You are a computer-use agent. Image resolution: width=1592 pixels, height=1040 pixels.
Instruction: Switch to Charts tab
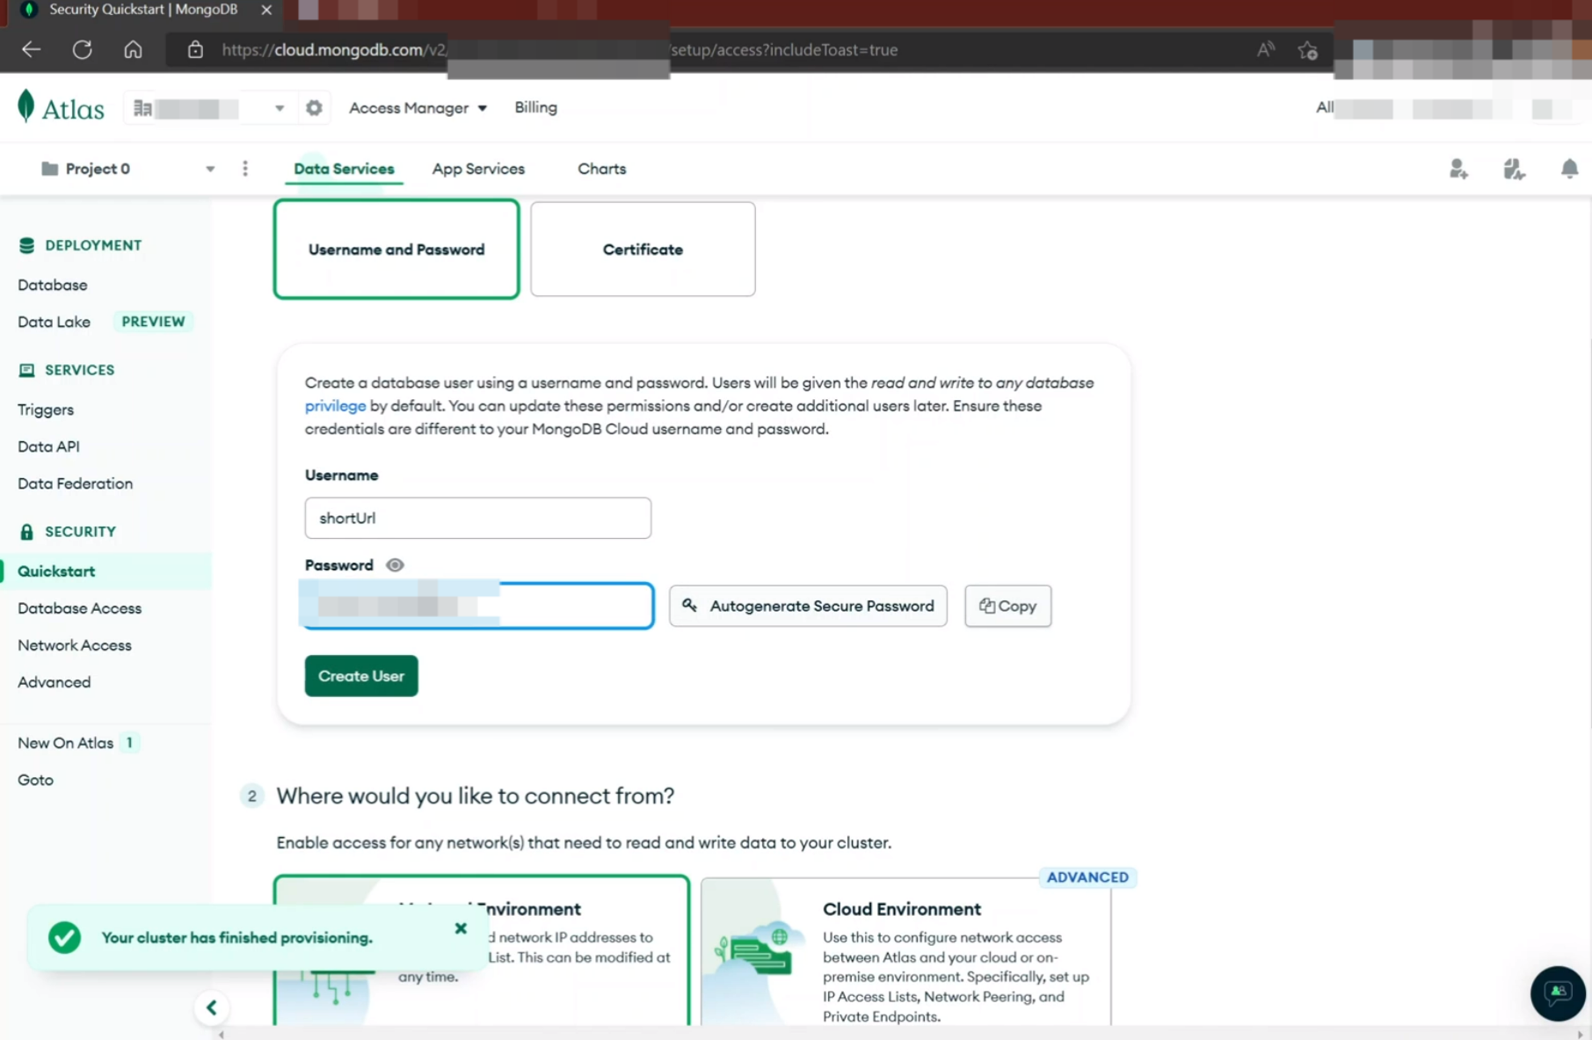click(x=601, y=169)
